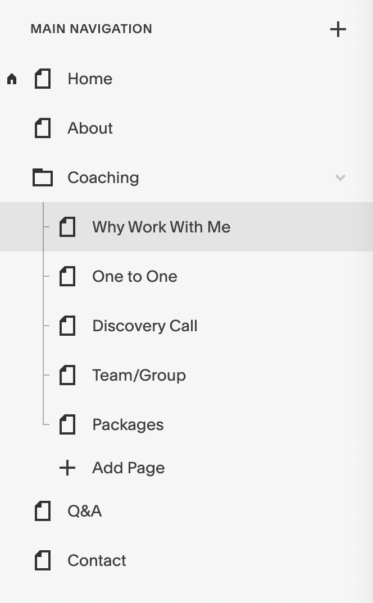Collapse the Coaching folder with its chevron
Screen dimensions: 373x603
[x=340, y=177]
